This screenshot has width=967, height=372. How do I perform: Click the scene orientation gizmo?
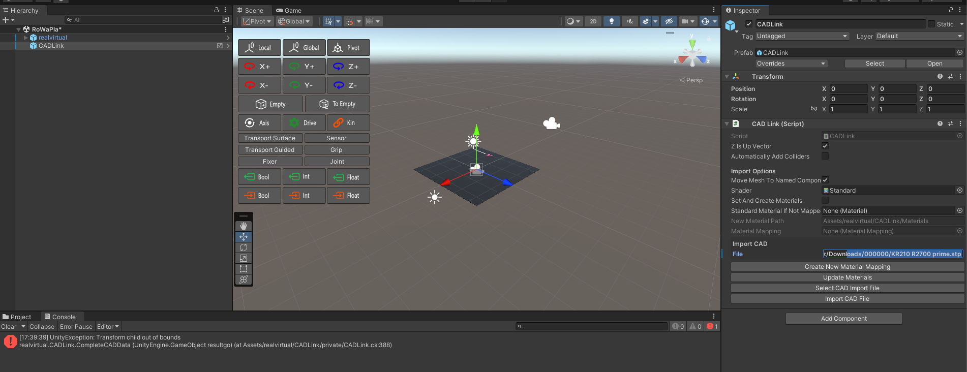click(692, 53)
